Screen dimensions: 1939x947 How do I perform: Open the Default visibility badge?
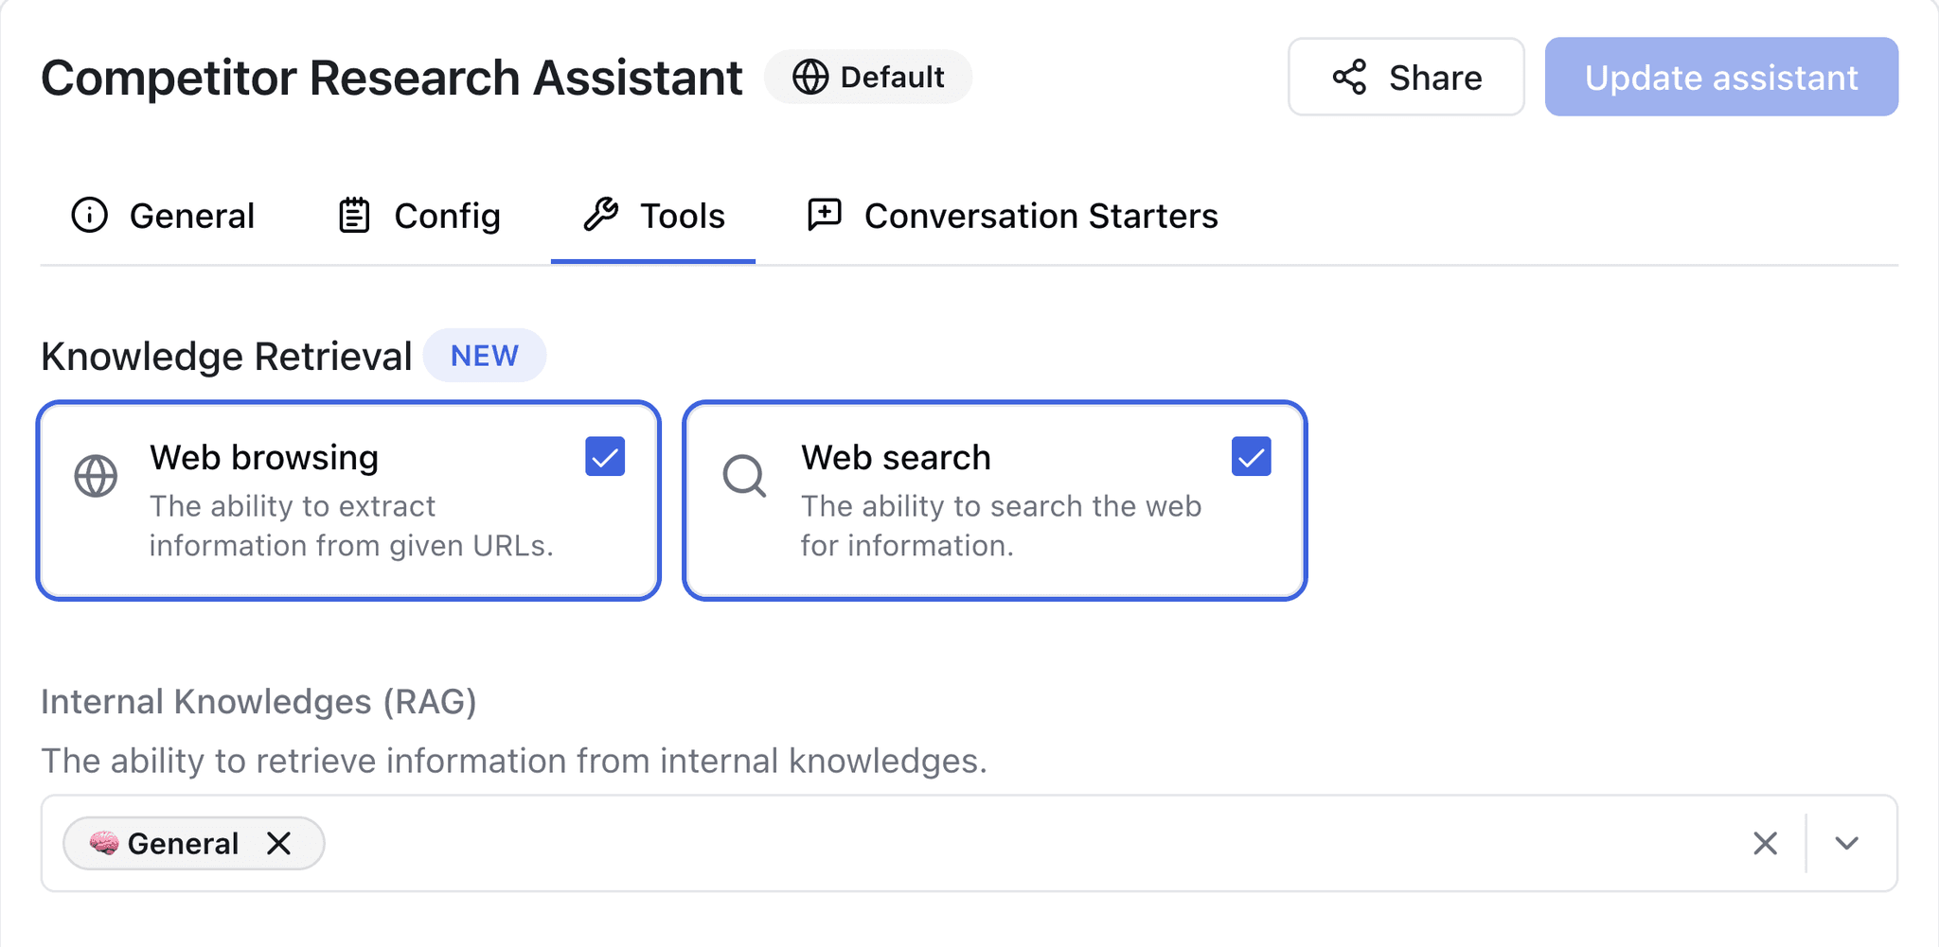(868, 77)
